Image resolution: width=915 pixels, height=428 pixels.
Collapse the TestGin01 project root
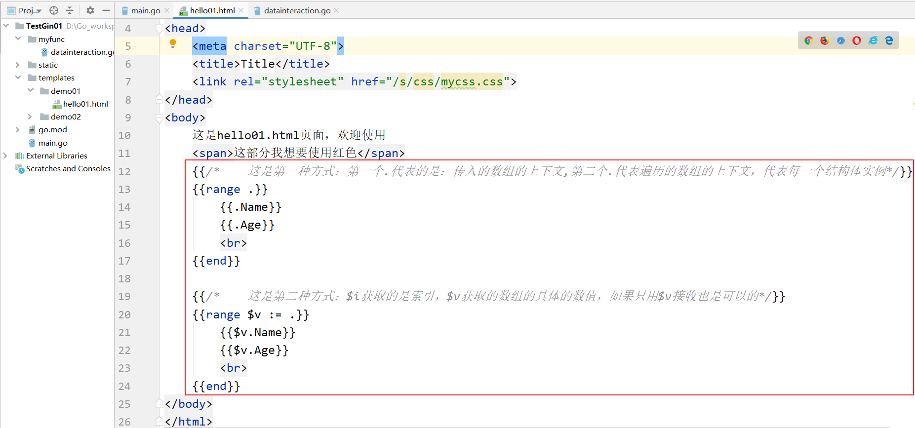point(6,26)
